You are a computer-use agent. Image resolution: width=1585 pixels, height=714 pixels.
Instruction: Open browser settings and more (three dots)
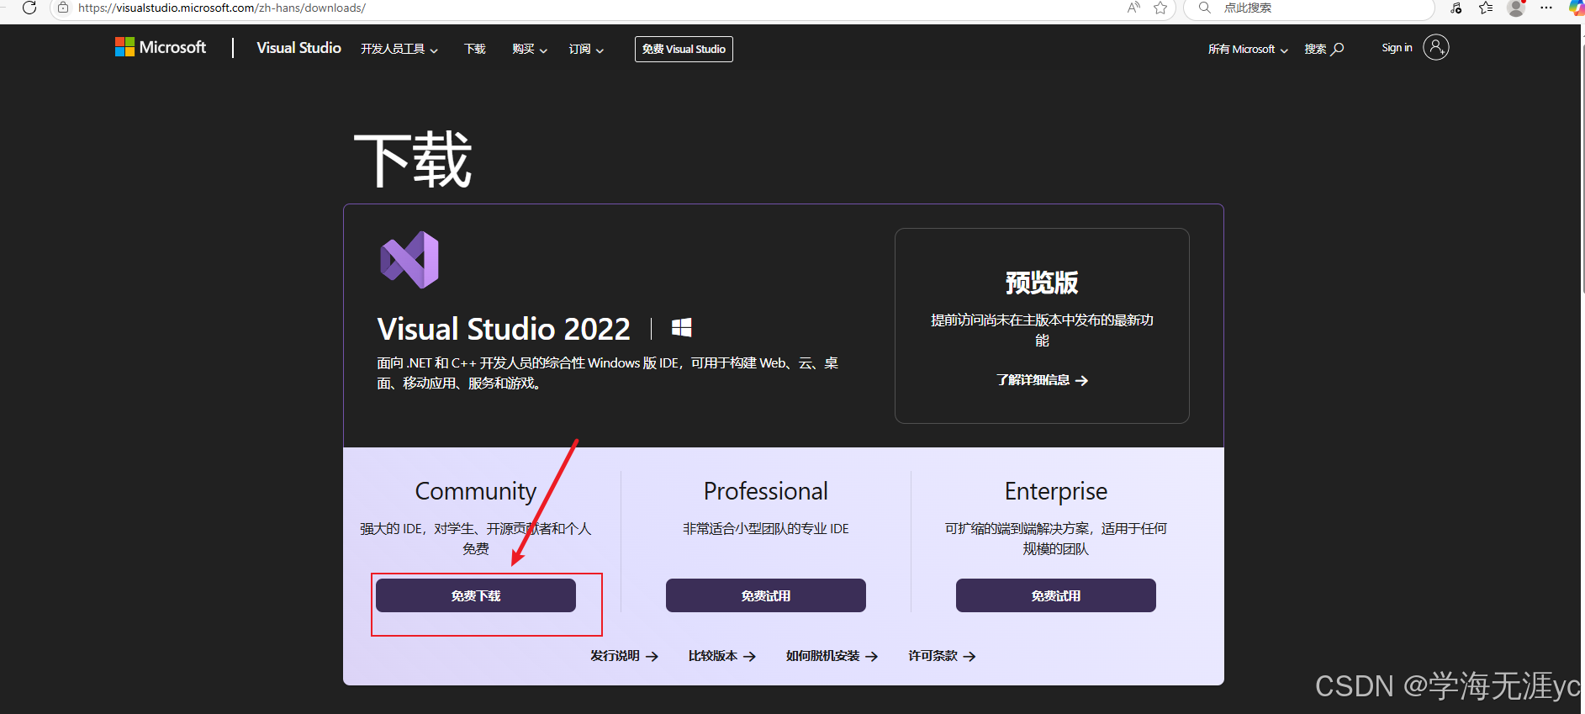click(1546, 8)
